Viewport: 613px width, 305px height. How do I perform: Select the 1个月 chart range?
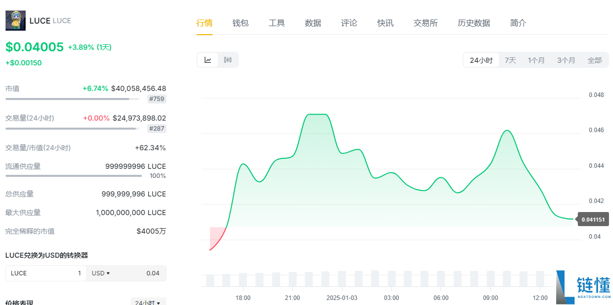[536, 60]
